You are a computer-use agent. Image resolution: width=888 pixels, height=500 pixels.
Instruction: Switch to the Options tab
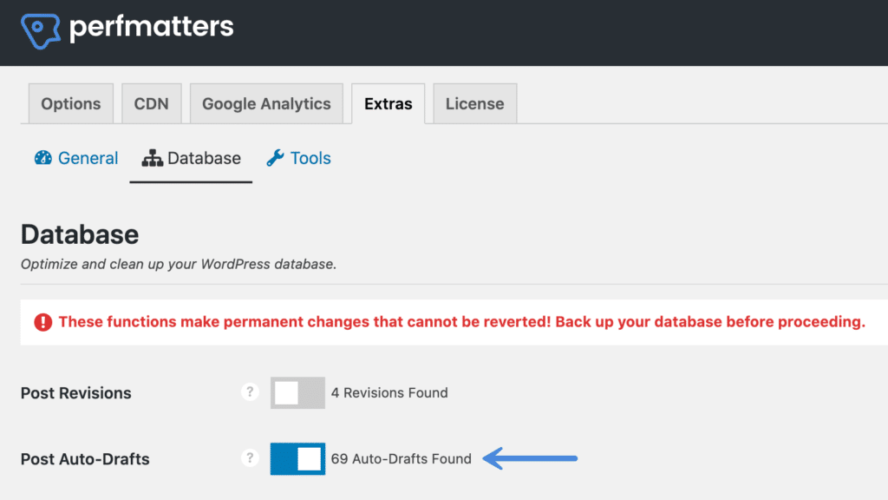[x=71, y=104]
